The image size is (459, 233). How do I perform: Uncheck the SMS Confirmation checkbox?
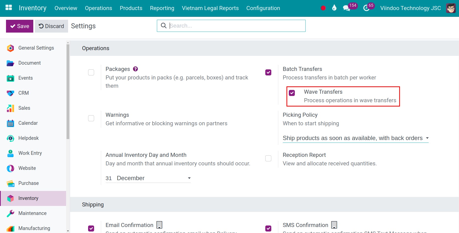[x=268, y=228]
